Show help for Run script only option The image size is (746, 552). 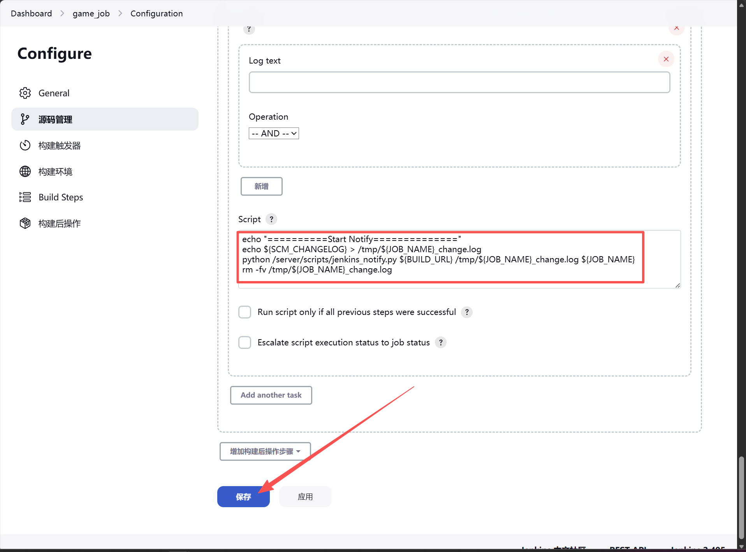click(x=467, y=312)
